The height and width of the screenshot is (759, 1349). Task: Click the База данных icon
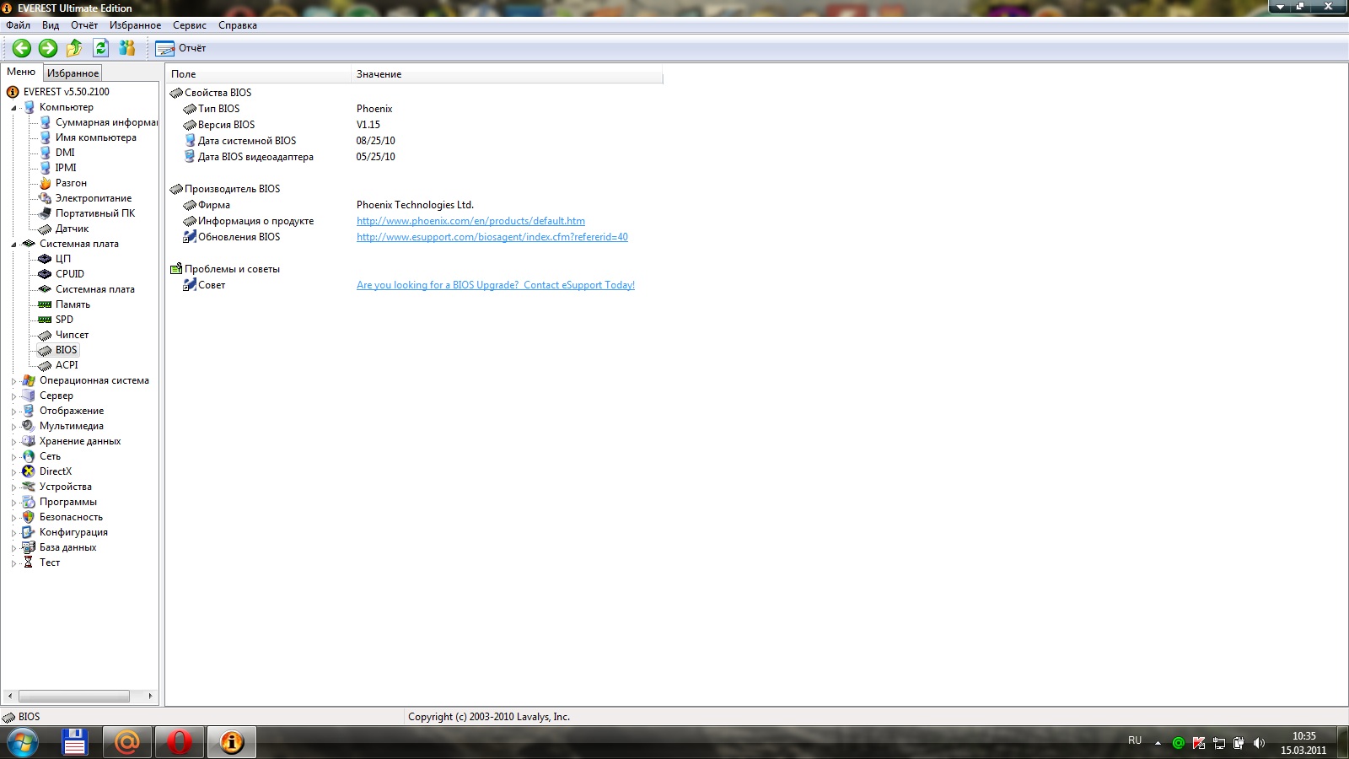tap(29, 547)
